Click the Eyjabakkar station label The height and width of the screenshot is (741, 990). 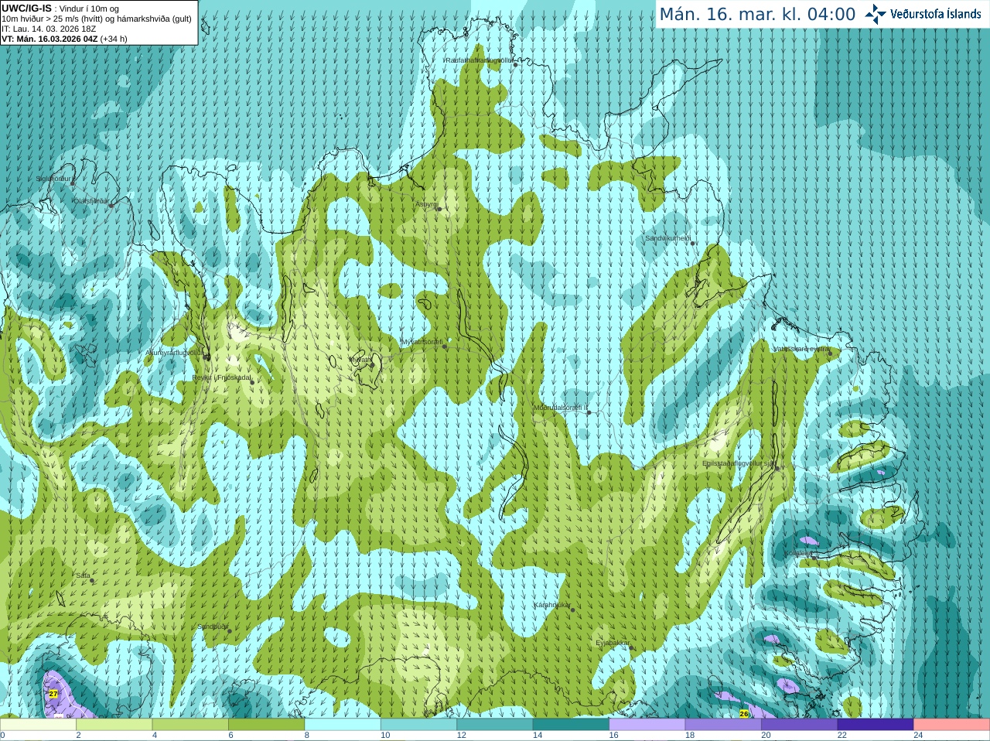613,644
